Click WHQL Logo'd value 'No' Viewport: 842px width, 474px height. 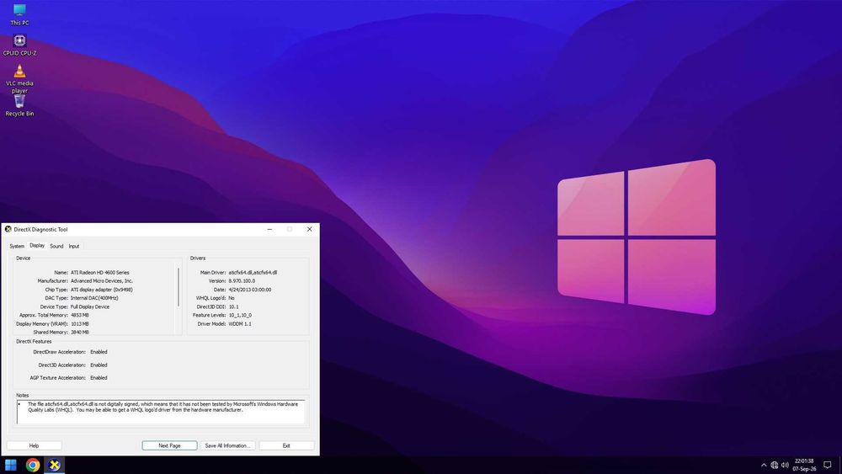coord(232,298)
